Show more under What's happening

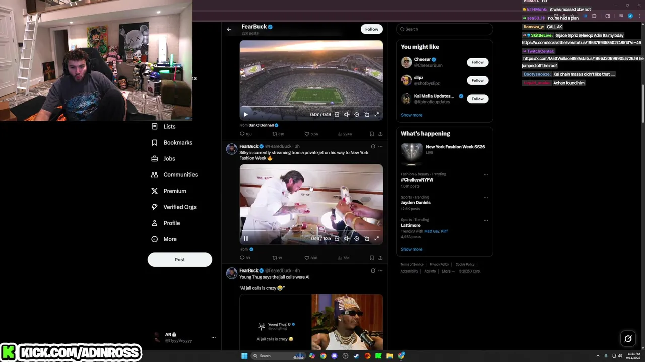pyautogui.click(x=412, y=249)
